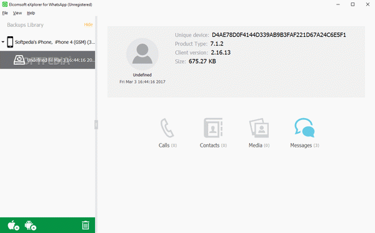
Task: Hide the Backups Library panel
Action: pyautogui.click(x=88, y=24)
